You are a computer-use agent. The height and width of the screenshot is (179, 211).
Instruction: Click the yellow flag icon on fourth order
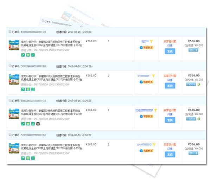pyautogui.click(x=154, y=144)
